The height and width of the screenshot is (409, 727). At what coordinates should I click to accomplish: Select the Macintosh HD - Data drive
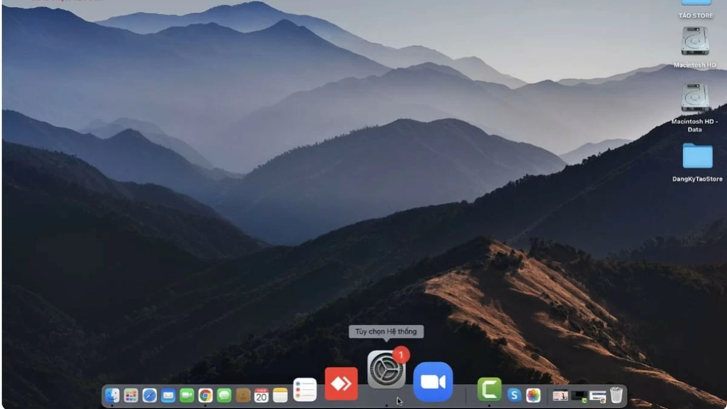click(695, 98)
